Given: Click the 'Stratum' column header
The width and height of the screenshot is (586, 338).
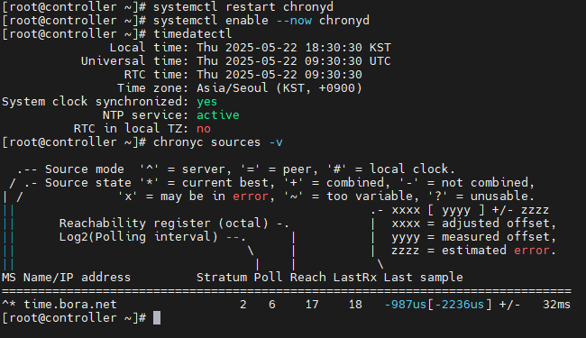Looking at the screenshot, I should pos(222,278).
